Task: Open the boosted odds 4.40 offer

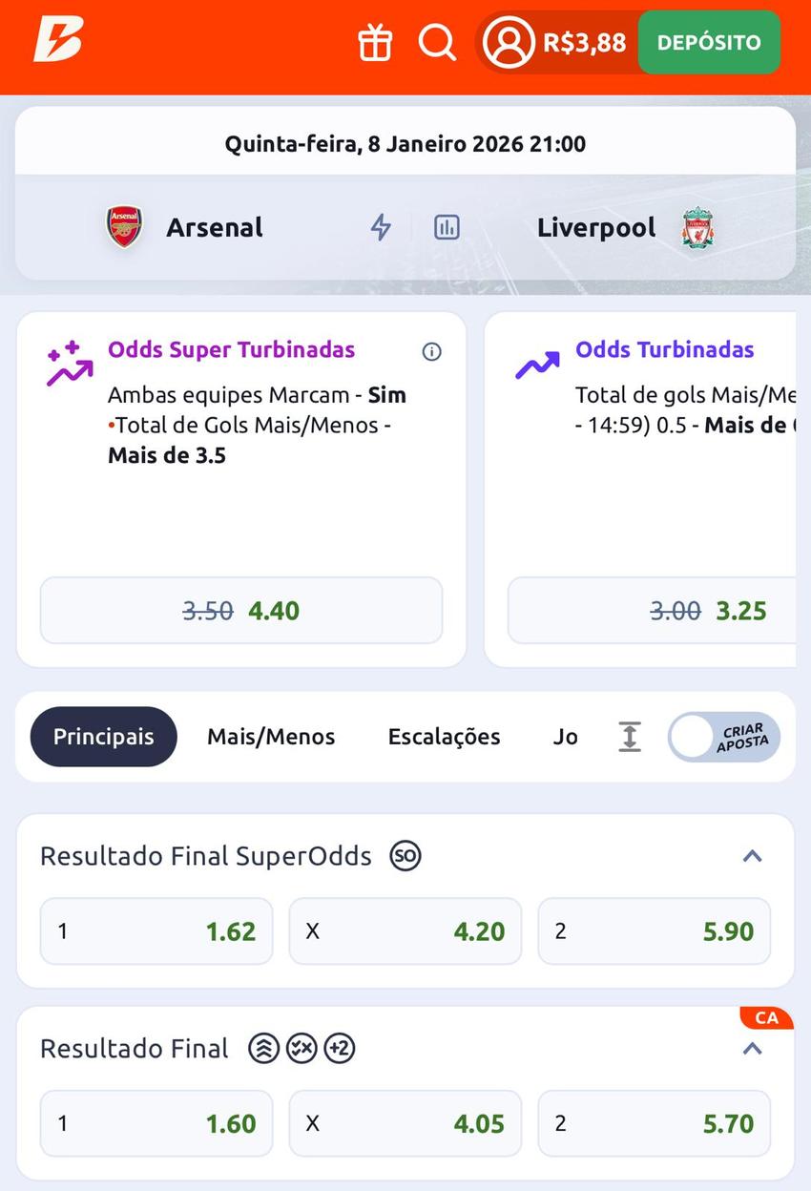Action: [240, 610]
